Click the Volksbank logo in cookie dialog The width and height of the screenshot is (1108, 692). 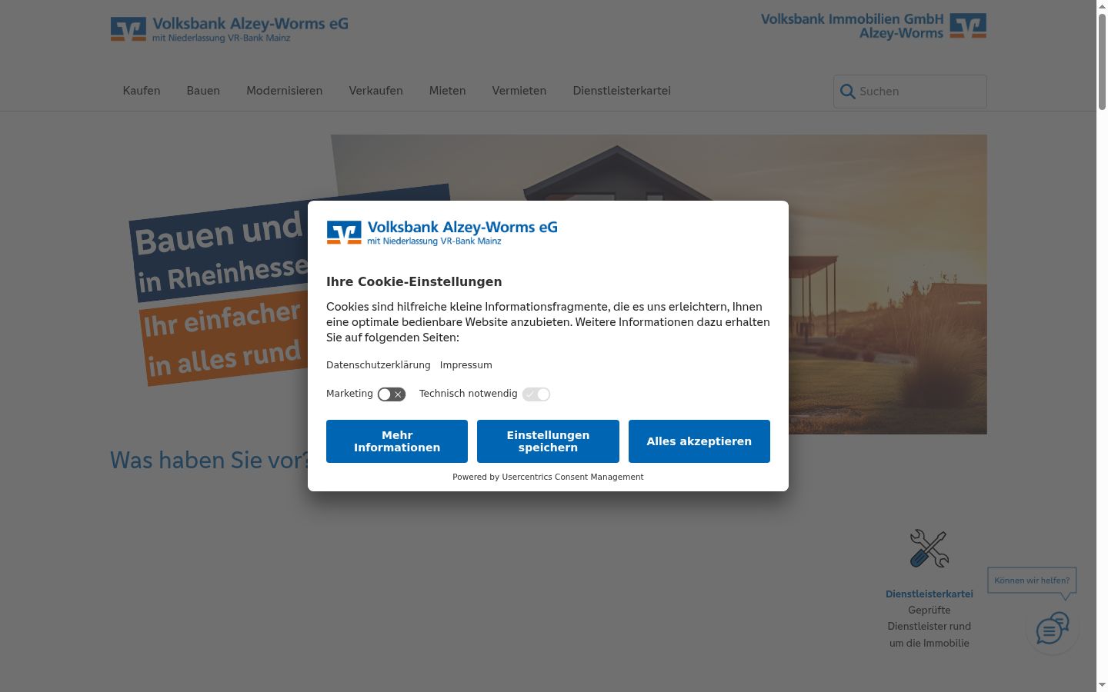(442, 232)
